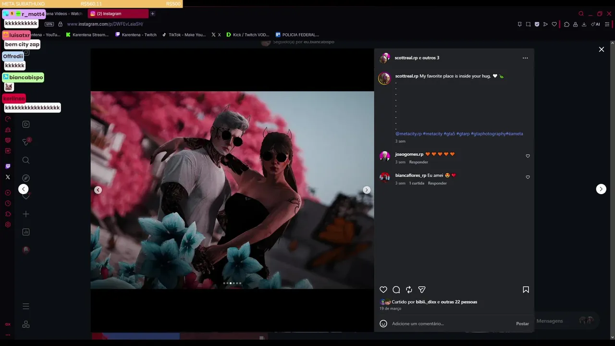Screen dimensions: 615x346
Task: Open a new browser tab
Action: (x=152, y=13)
